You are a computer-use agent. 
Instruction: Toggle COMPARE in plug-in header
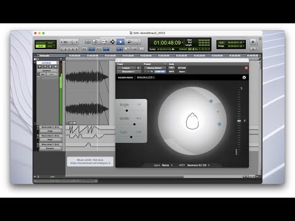click(160, 72)
